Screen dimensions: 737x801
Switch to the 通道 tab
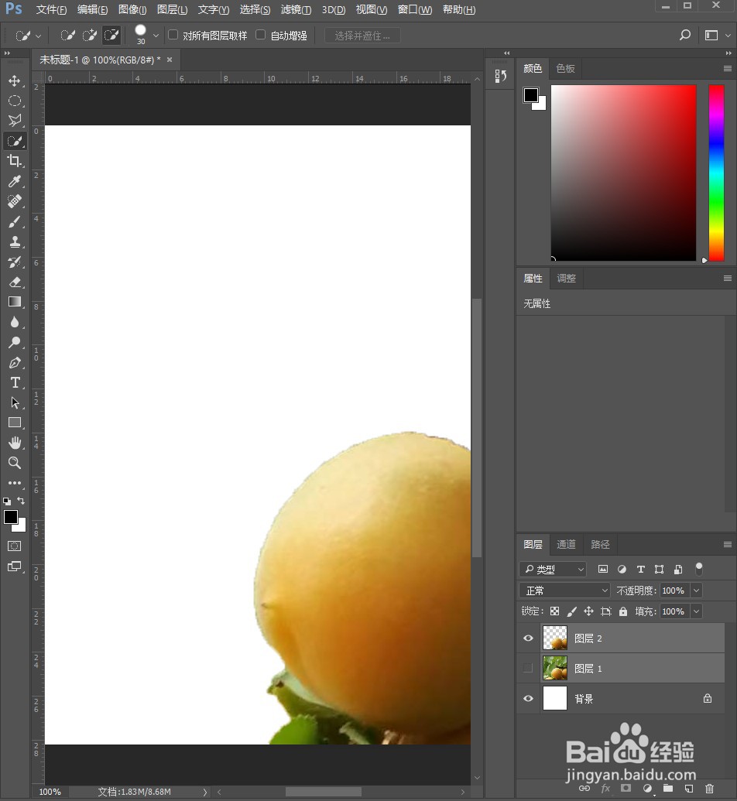tap(566, 544)
